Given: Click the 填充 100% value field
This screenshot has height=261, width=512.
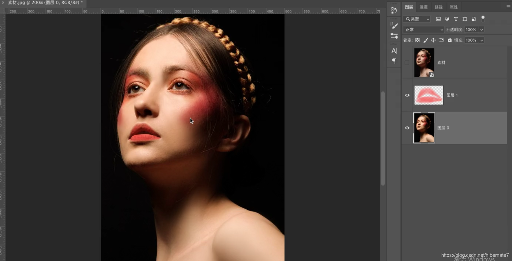Looking at the screenshot, I should coord(472,40).
